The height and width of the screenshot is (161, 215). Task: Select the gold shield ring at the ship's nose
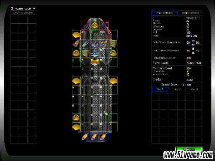tap(95, 25)
